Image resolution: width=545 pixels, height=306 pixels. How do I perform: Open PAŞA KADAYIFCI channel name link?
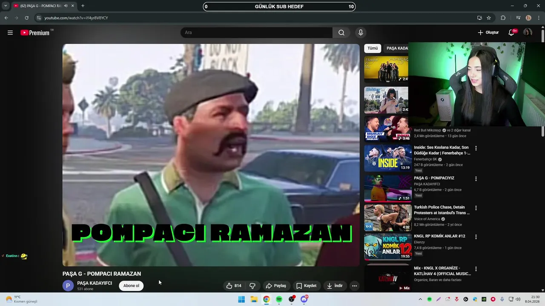click(95, 283)
